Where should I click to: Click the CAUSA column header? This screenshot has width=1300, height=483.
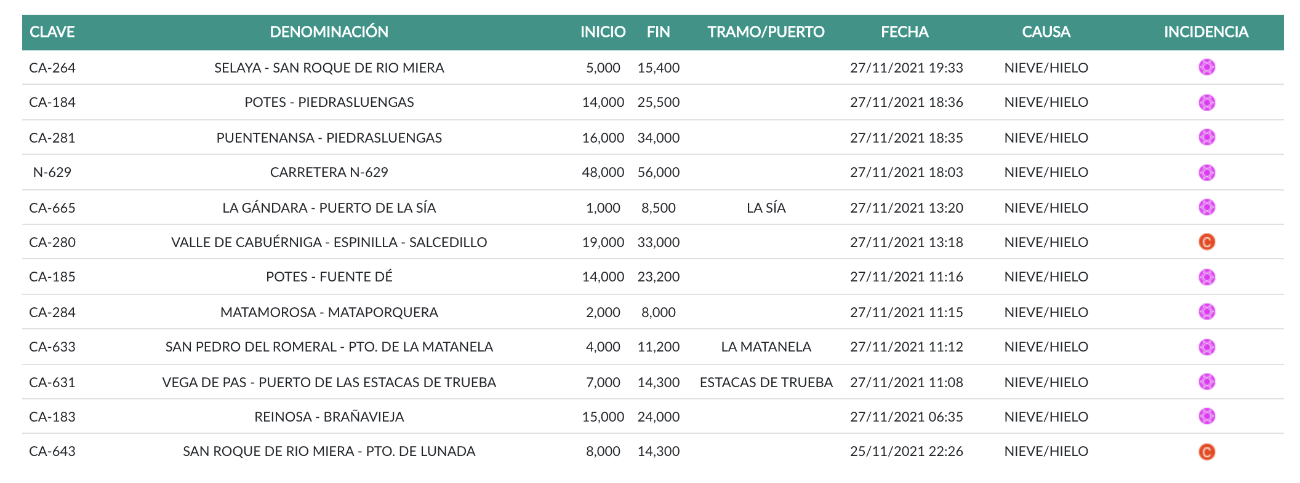(1046, 32)
